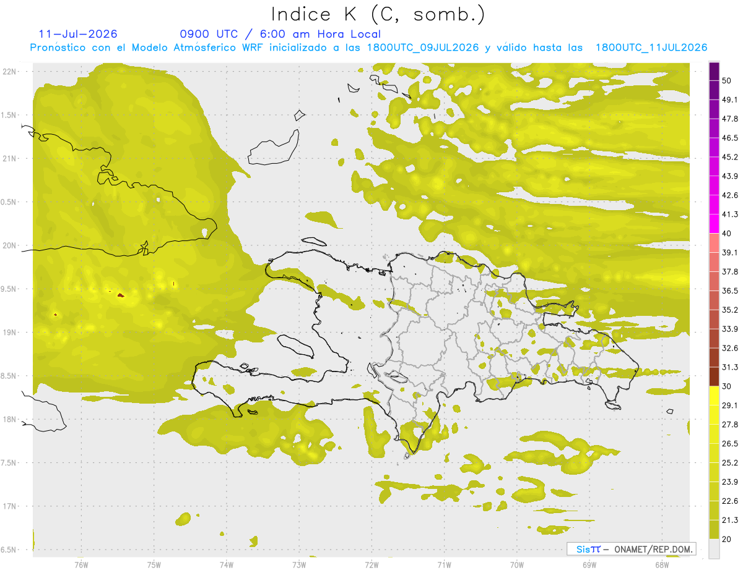The width and height of the screenshot is (743, 573).
Task: Click the longitude axis label '74W'
Action: pyautogui.click(x=227, y=565)
